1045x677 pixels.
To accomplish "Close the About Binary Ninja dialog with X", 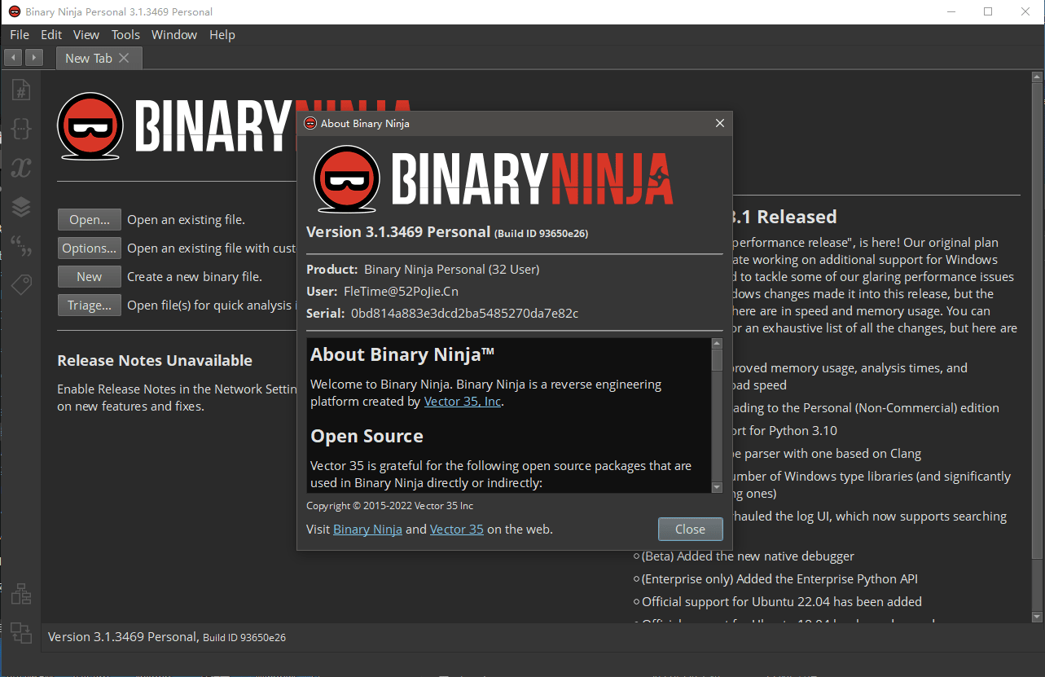I will click(719, 123).
